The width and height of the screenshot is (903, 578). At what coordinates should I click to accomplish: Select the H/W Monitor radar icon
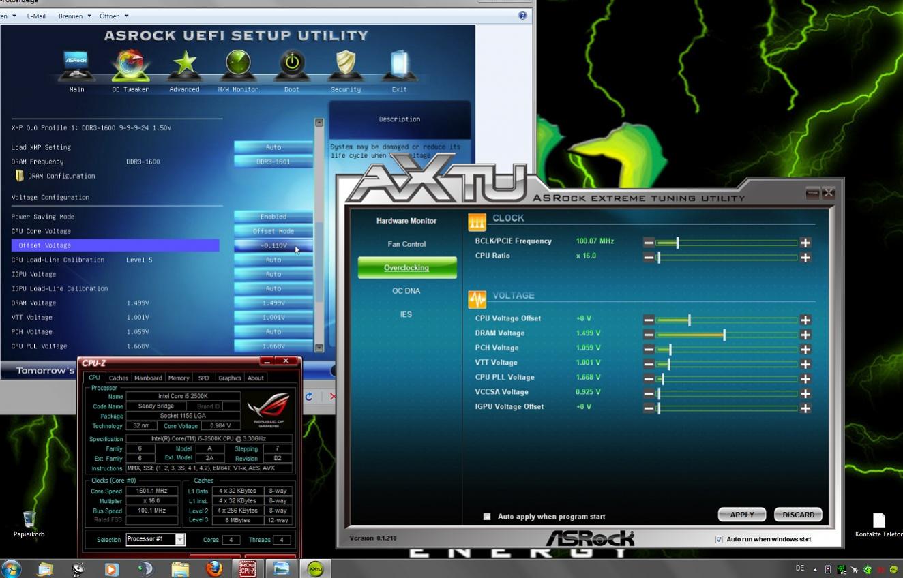point(238,67)
